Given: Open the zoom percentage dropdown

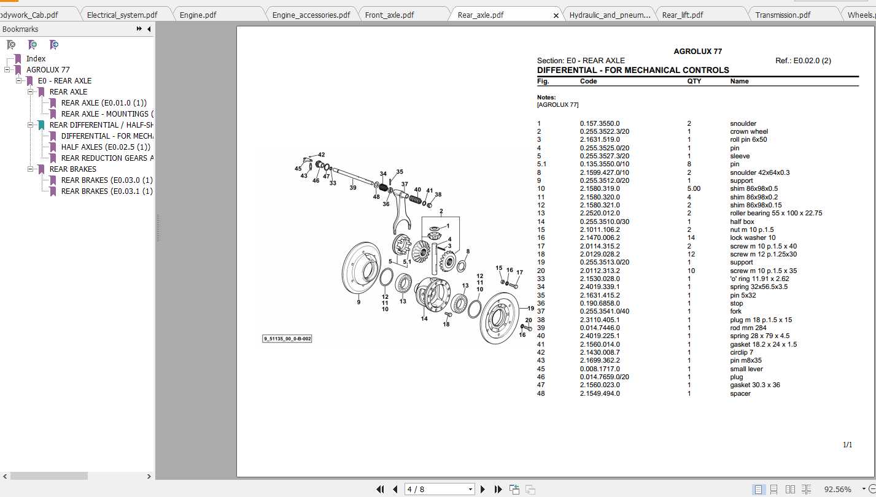Looking at the screenshot, I should (864, 489).
